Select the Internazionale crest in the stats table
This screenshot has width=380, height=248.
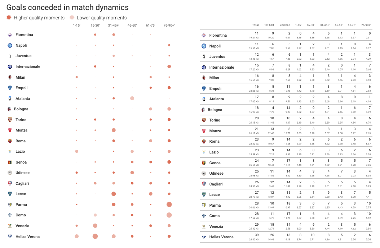204,67
